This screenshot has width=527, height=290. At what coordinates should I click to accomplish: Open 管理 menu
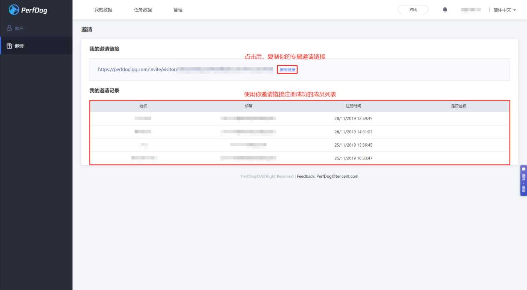[x=178, y=10]
